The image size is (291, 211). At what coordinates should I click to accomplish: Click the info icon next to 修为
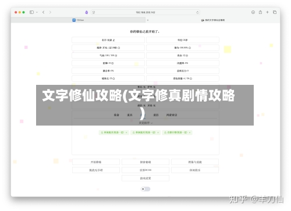pos(190,48)
